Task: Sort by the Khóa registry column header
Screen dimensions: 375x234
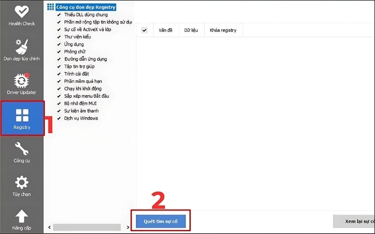Action: point(223,30)
